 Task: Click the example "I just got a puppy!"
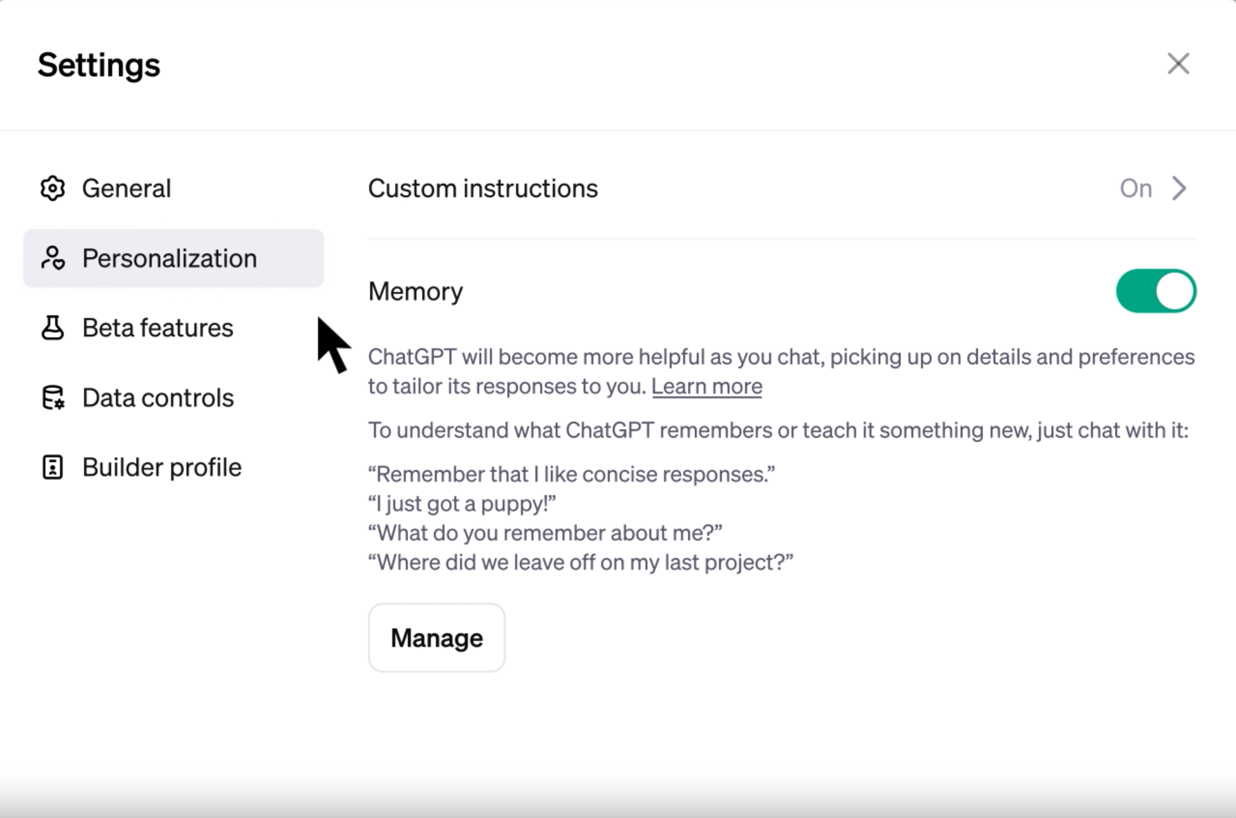[x=462, y=504]
